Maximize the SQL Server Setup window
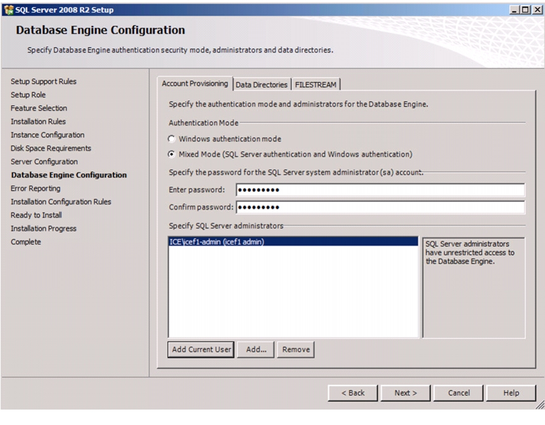This screenshot has height=425, width=545. (525, 10)
